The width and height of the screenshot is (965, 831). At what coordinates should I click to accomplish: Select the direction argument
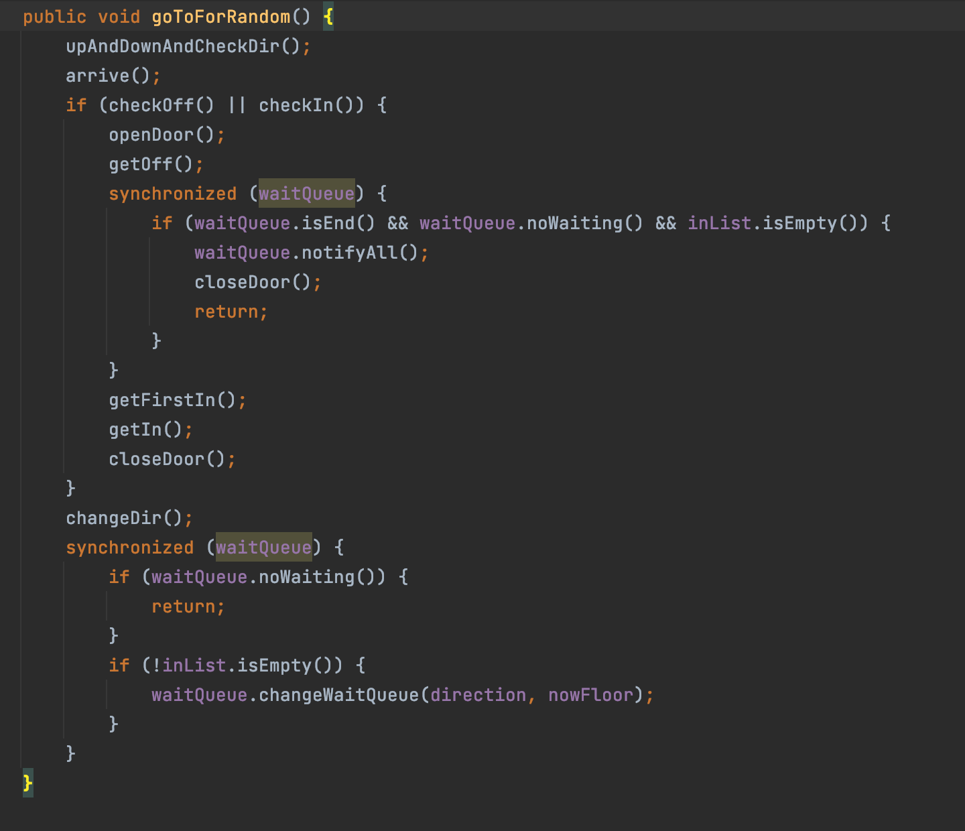point(478,694)
